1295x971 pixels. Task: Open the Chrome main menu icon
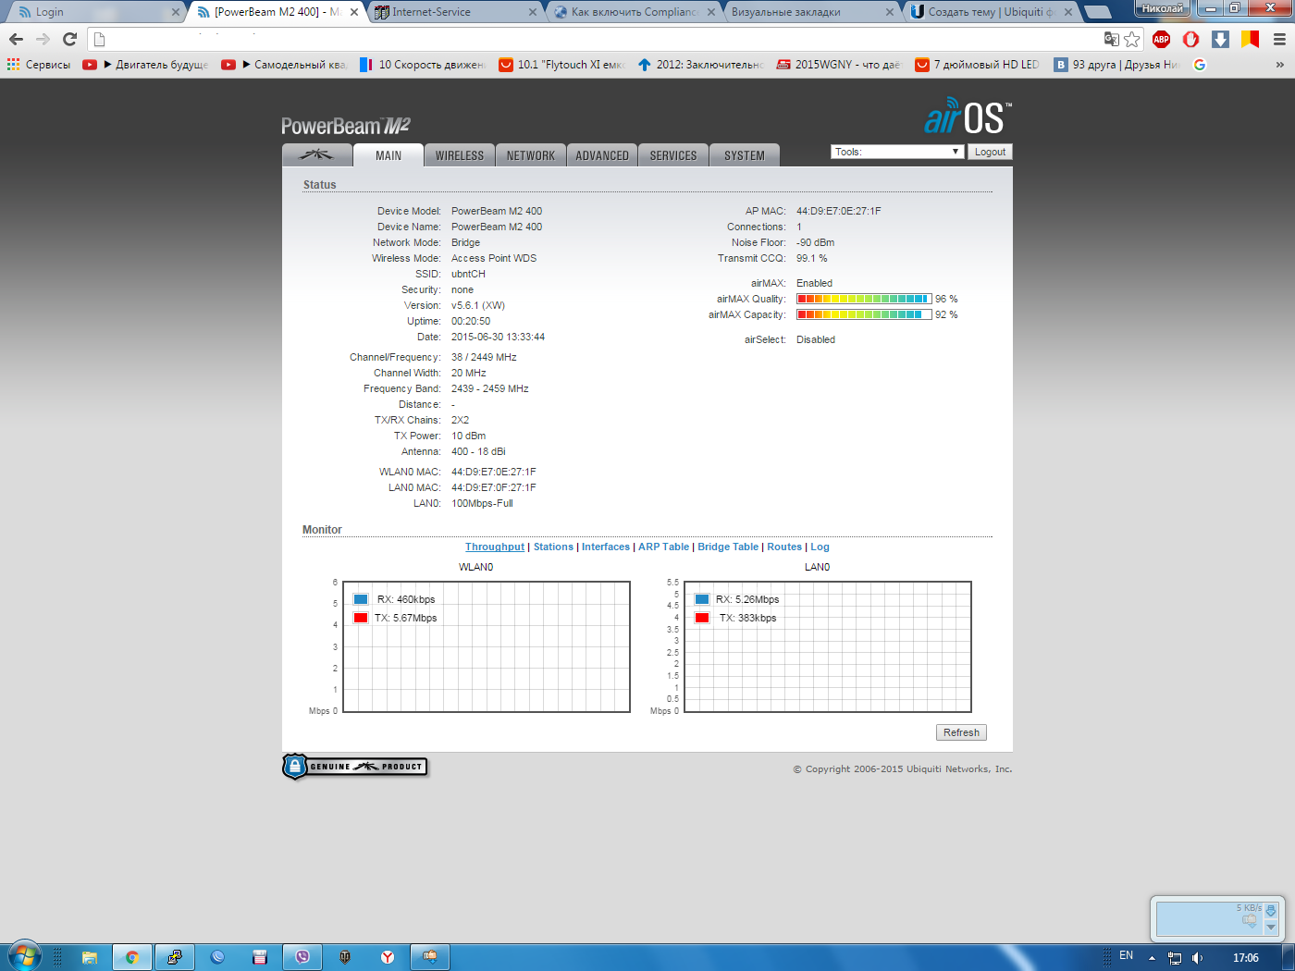[1279, 39]
